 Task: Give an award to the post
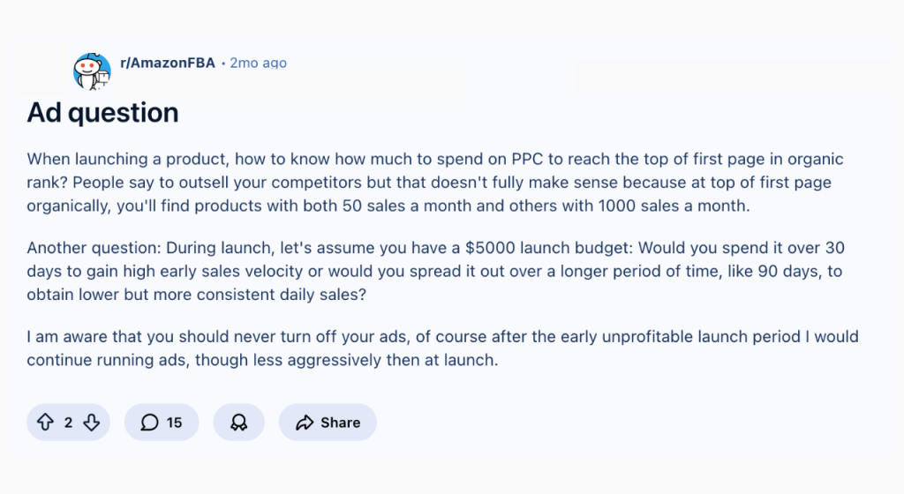pos(238,423)
